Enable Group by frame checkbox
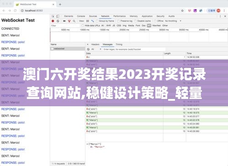The image size is (228, 166). point(97,21)
